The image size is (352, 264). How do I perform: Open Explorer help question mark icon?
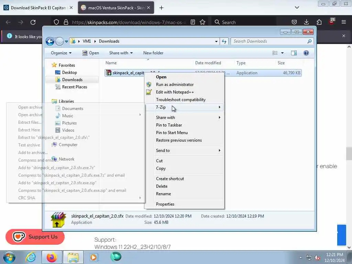click(306, 53)
